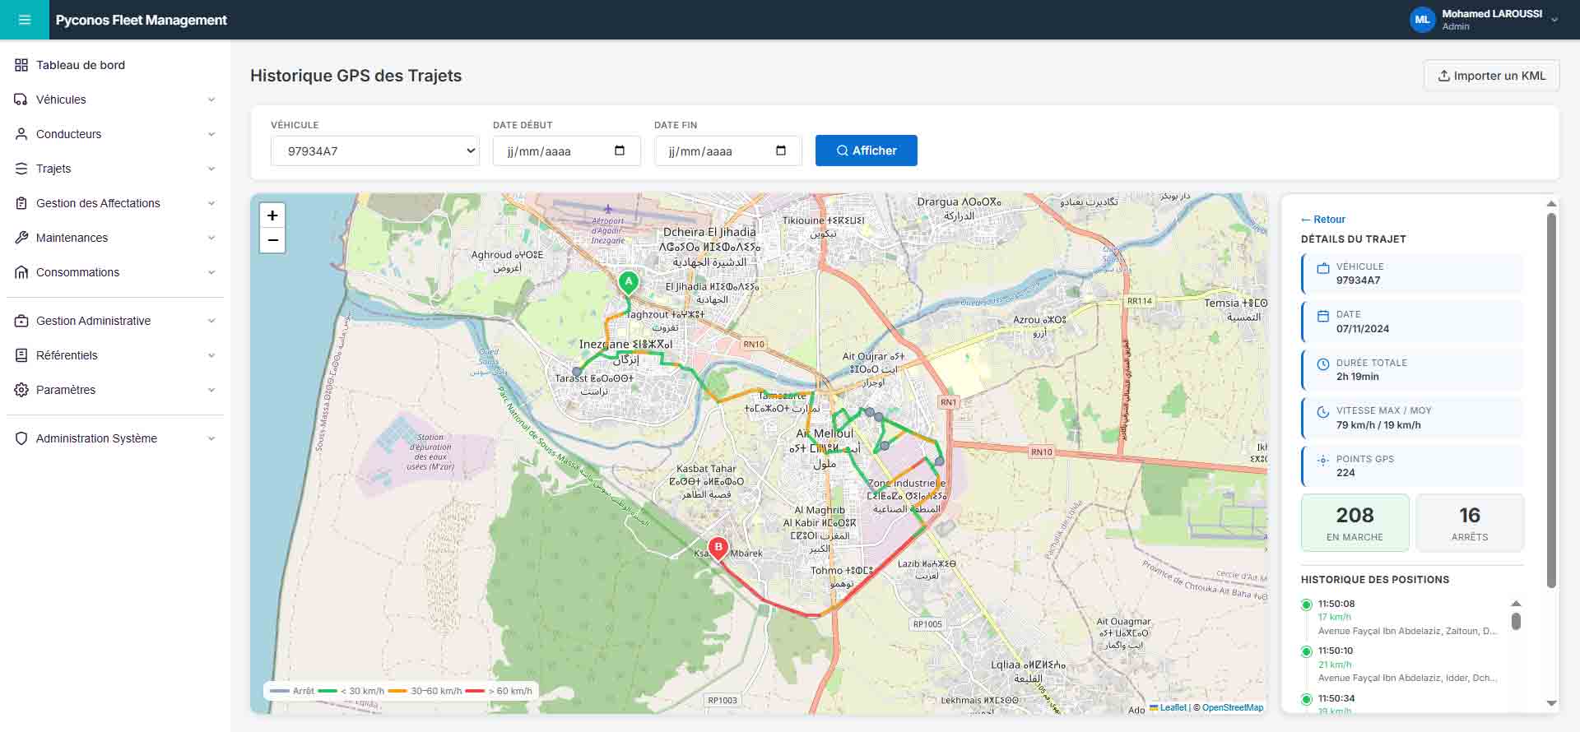Expand the Maintenances submenu chevron

point(211,238)
